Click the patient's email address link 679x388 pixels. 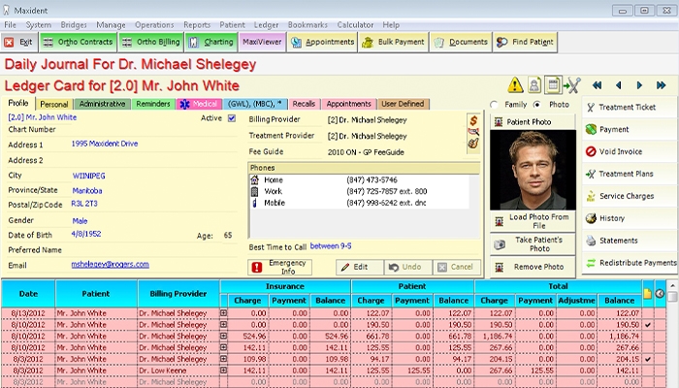coord(110,264)
